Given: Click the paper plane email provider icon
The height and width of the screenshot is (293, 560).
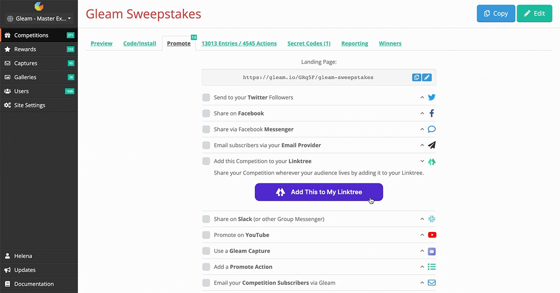Looking at the screenshot, I should pos(432,145).
